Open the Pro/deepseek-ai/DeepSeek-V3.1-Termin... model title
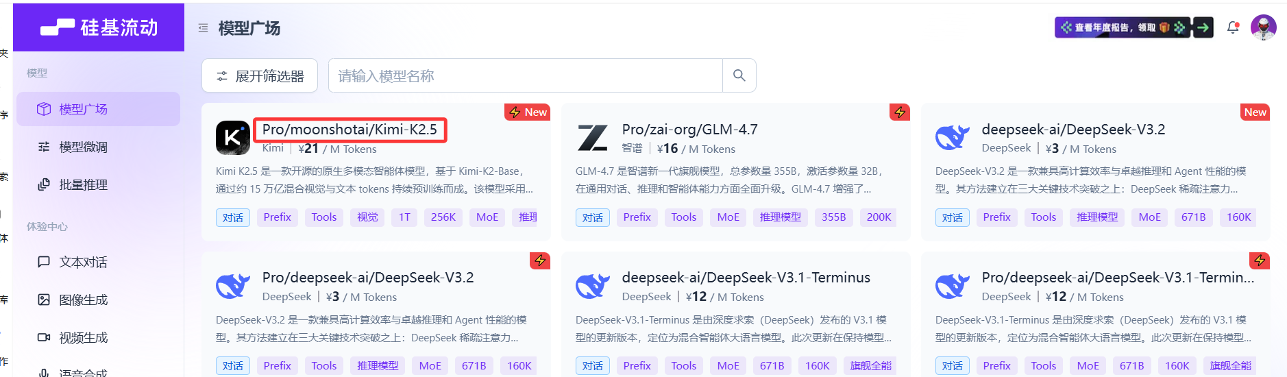 pos(1118,278)
